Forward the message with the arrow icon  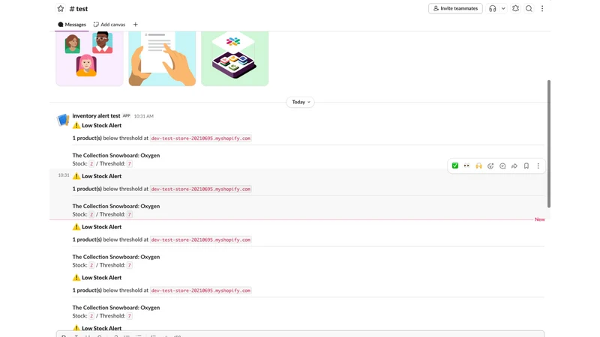[514, 166]
